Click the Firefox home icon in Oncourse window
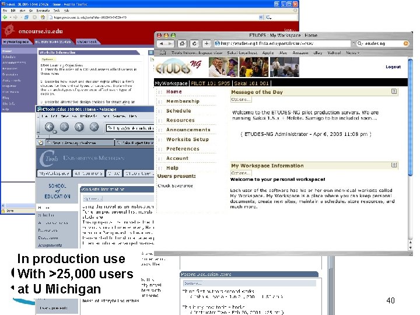Viewport: 420px width, 315px height. point(43,17)
